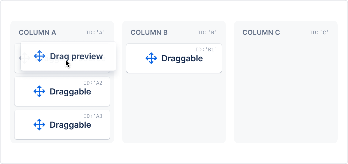The width and height of the screenshot is (348, 164).
Task: Click the COLUMN A heading
Action: pyautogui.click(x=37, y=32)
